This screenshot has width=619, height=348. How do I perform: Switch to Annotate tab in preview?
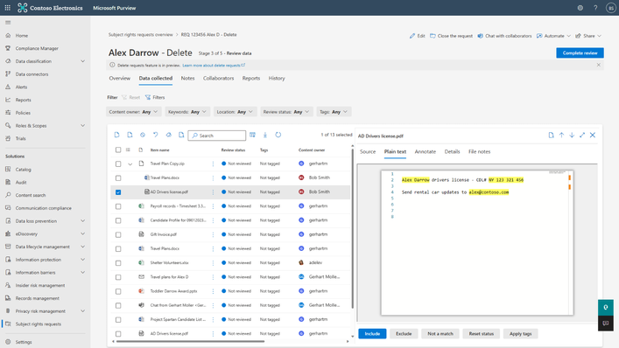(x=426, y=152)
